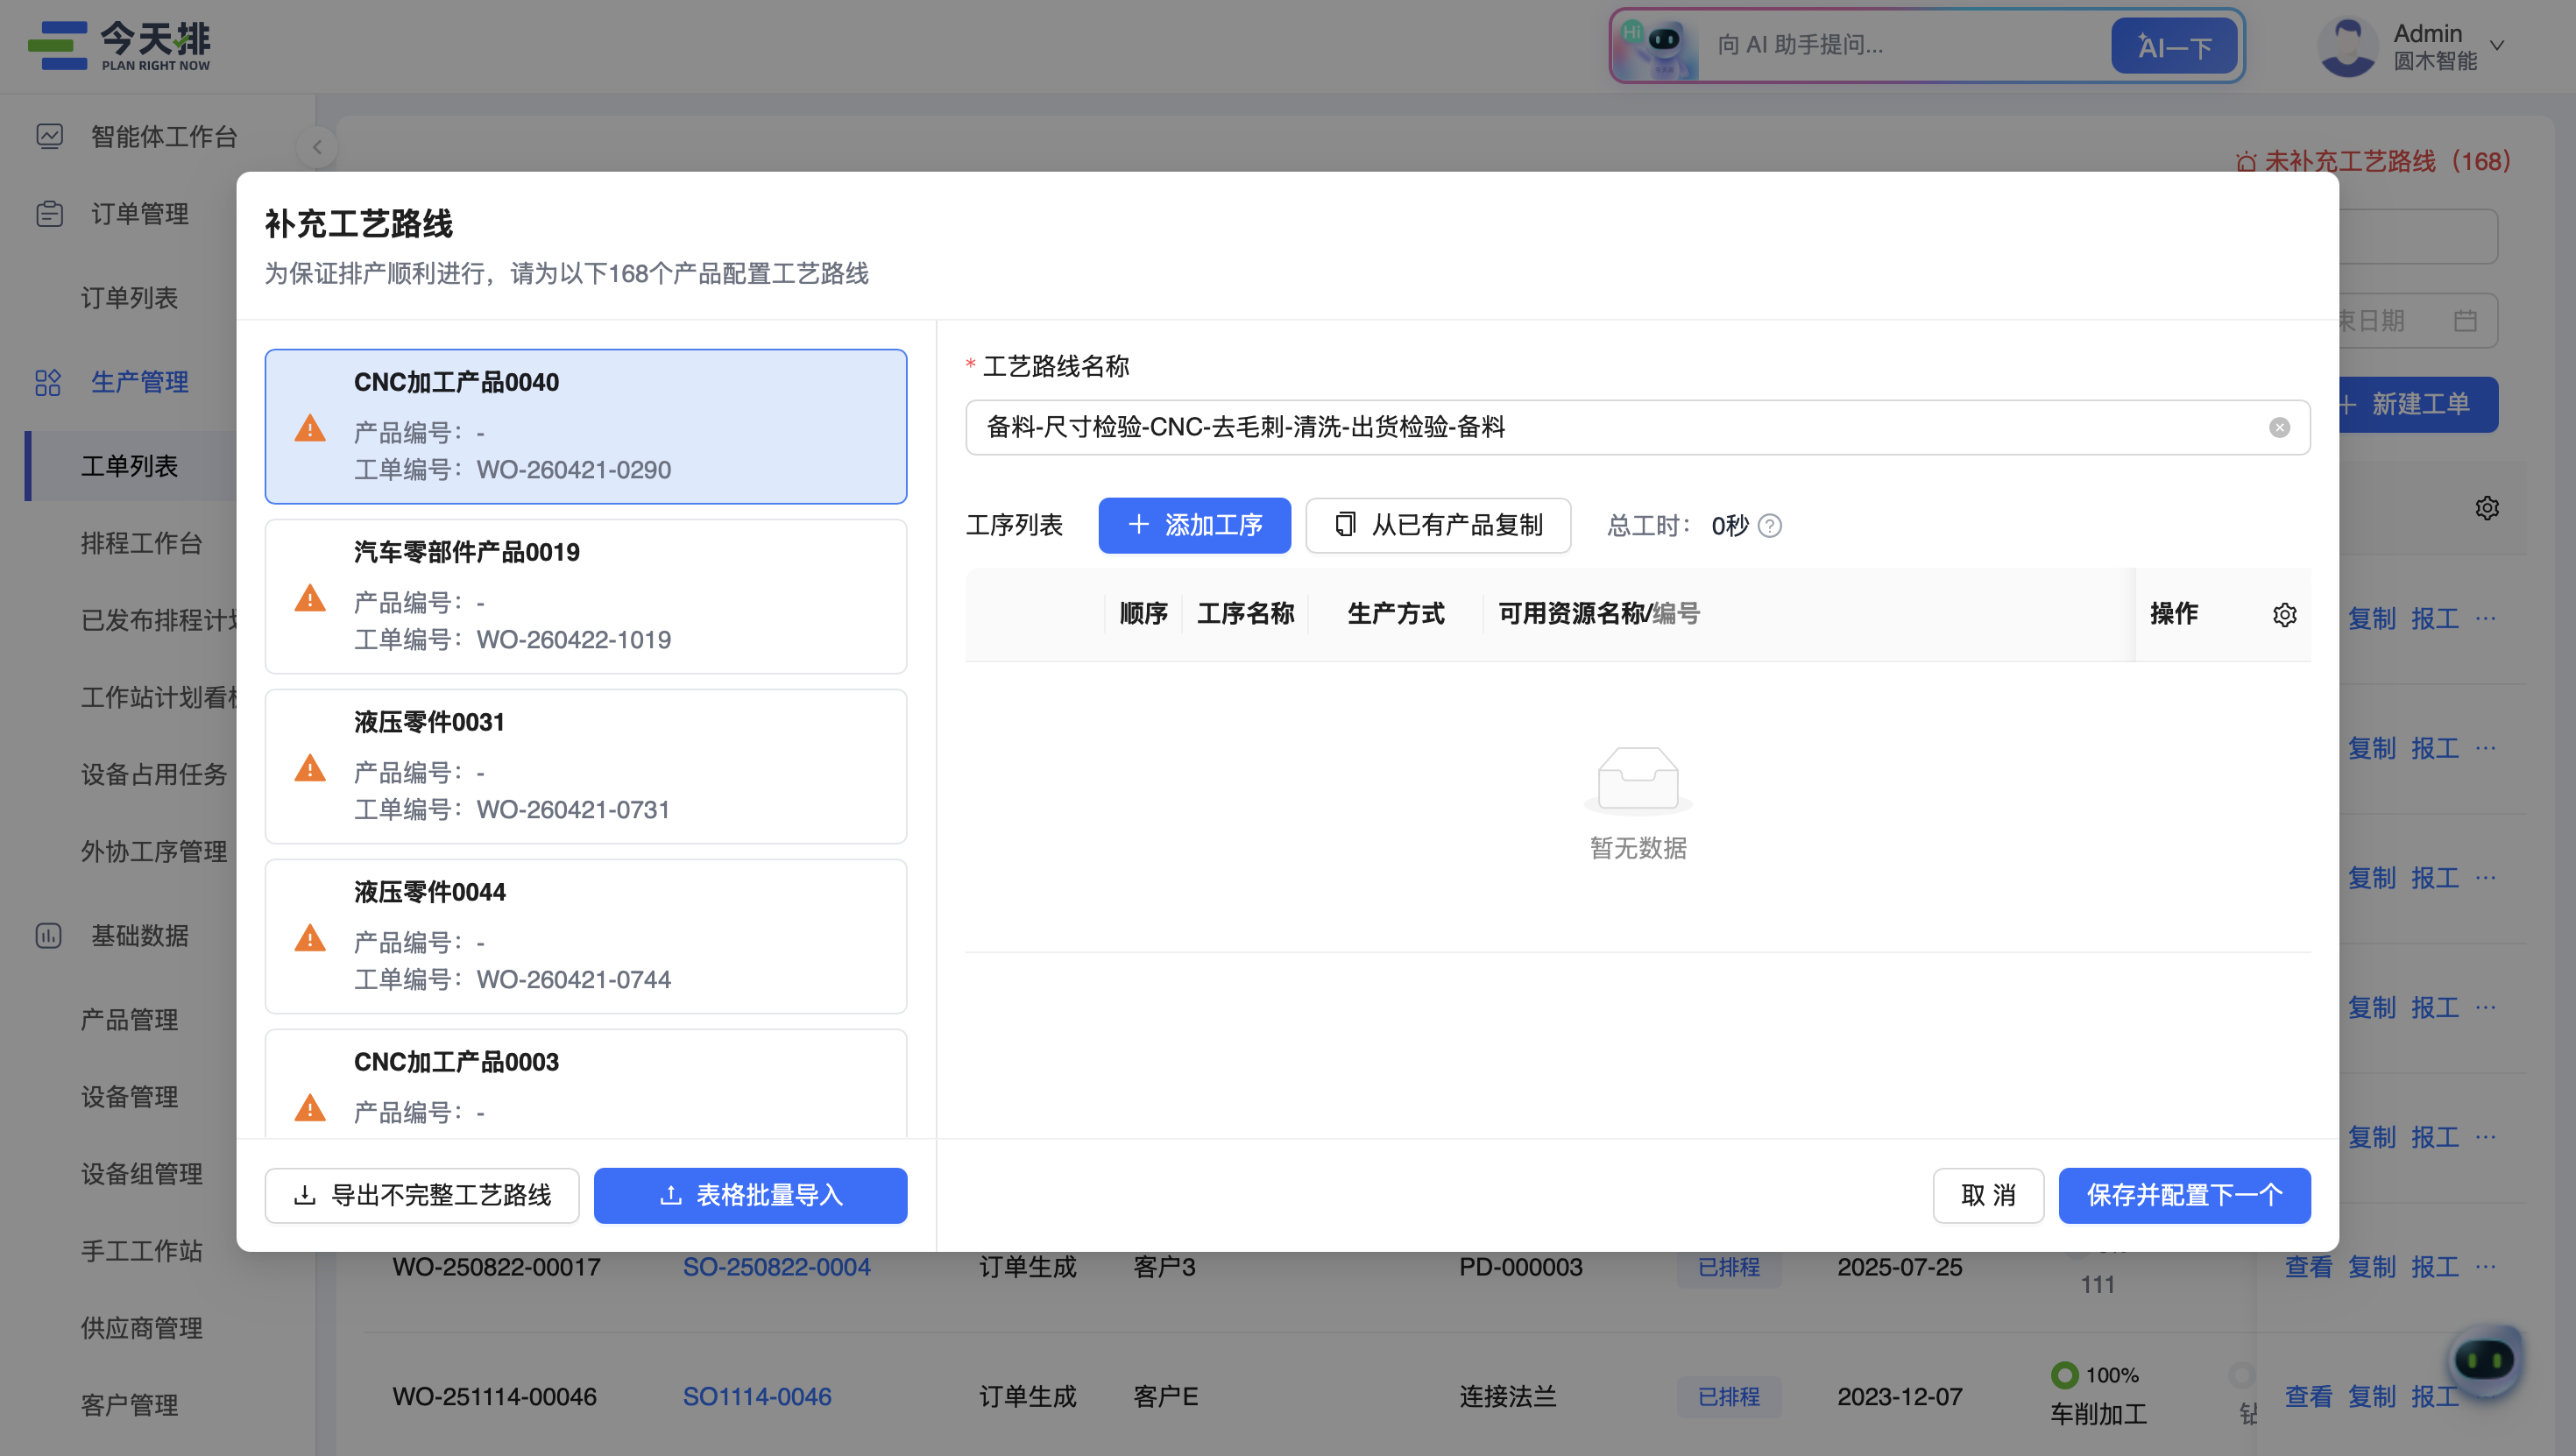
Task: Clear the 工艺路线名称 field with the X icon
Action: click(x=2279, y=427)
